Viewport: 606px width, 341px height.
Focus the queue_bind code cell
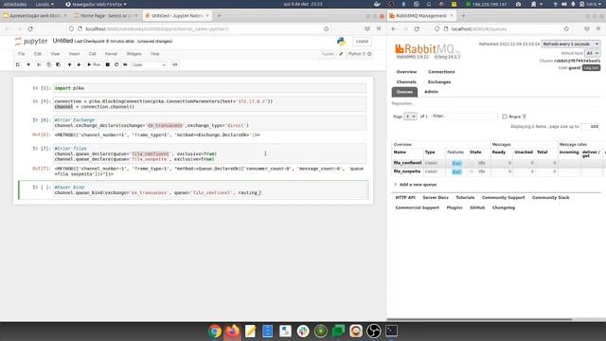210,189
